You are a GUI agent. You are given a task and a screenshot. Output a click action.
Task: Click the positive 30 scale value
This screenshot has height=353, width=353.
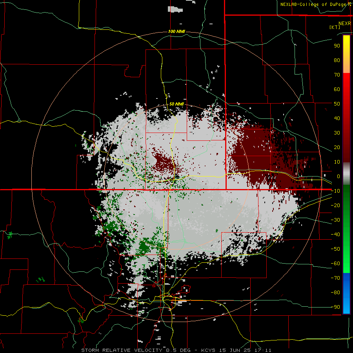point(337,133)
